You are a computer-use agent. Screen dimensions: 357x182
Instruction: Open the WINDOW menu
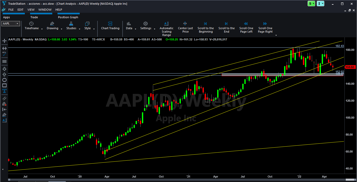click(45, 10)
